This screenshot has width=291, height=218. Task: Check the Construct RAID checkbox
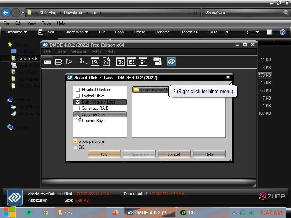pos(77,108)
